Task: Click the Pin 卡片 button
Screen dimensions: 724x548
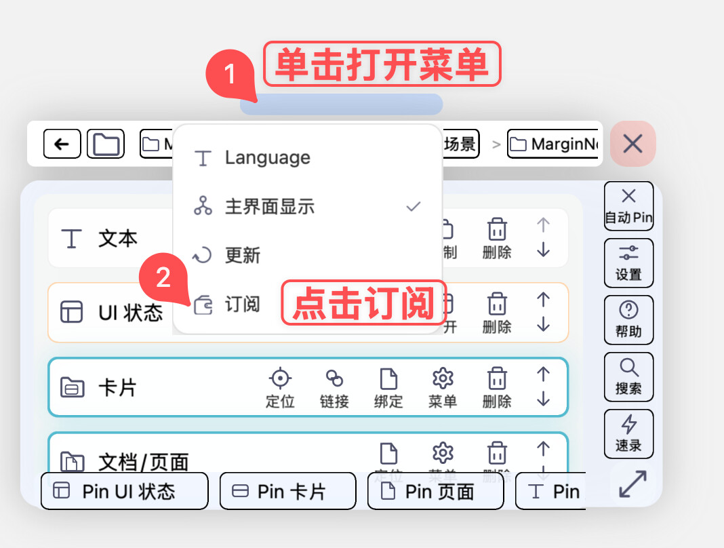Action: click(x=287, y=491)
